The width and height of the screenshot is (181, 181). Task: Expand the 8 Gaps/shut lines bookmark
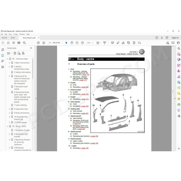(10, 109)
